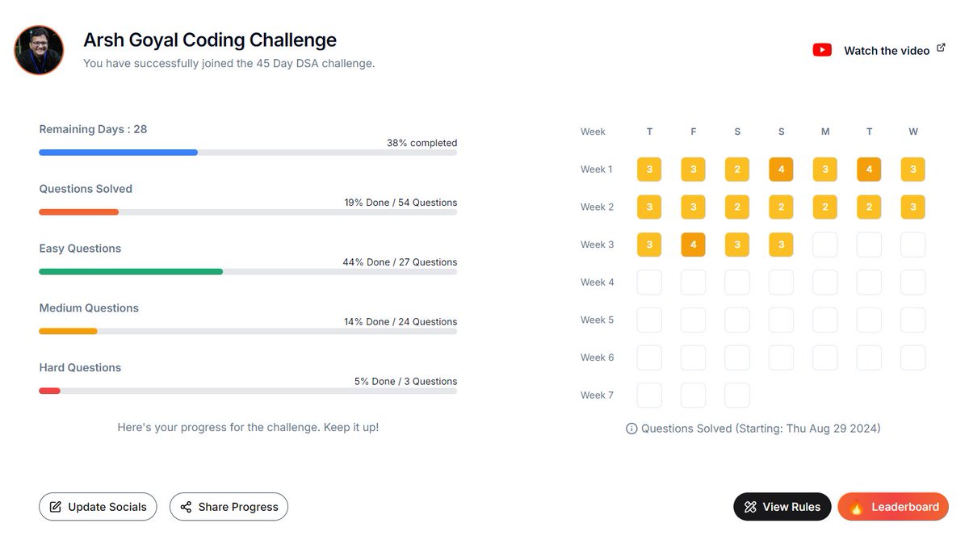Click the Share Progress button

(x=229, y=507)
